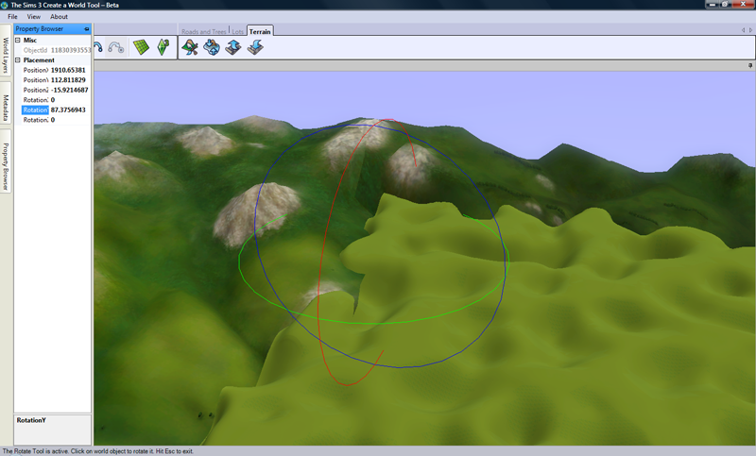Image resolution: width=756 pixels, height=456 pixels.
Task: Click the Property Browser panel title
Action: pos(39,29)
